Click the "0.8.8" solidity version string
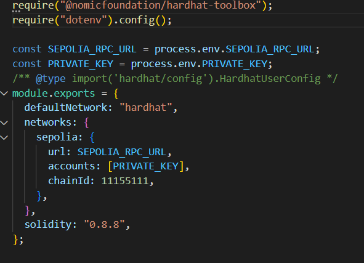This screenshot has width=364, height=263. 104,225
